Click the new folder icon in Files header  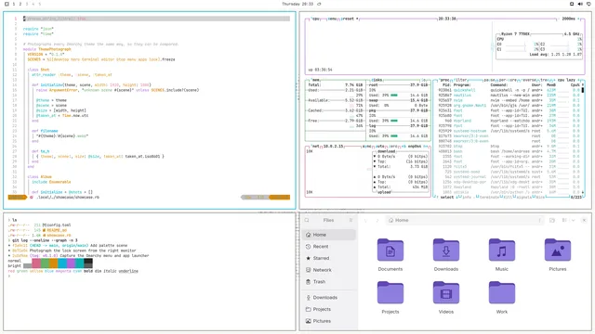coord(552,220)
